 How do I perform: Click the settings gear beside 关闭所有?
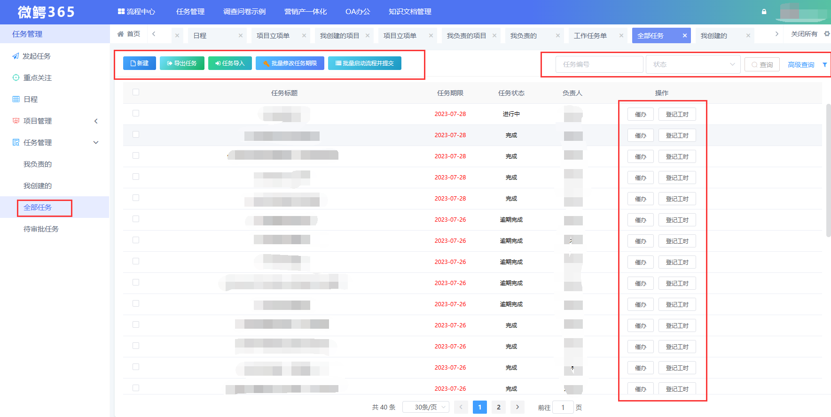(x=827, y=34)
